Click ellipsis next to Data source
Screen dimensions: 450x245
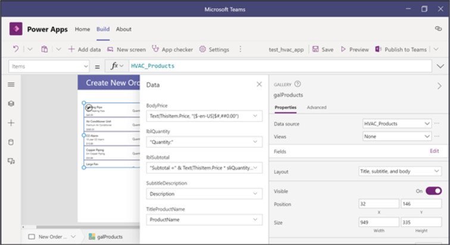click(x=437, y=123)
